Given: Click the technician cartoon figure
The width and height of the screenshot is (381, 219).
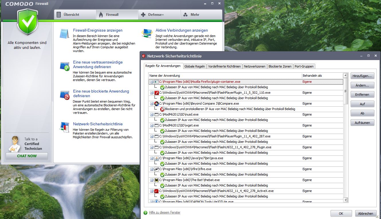Looking at the screenshot, I should (x=14, y=144).
